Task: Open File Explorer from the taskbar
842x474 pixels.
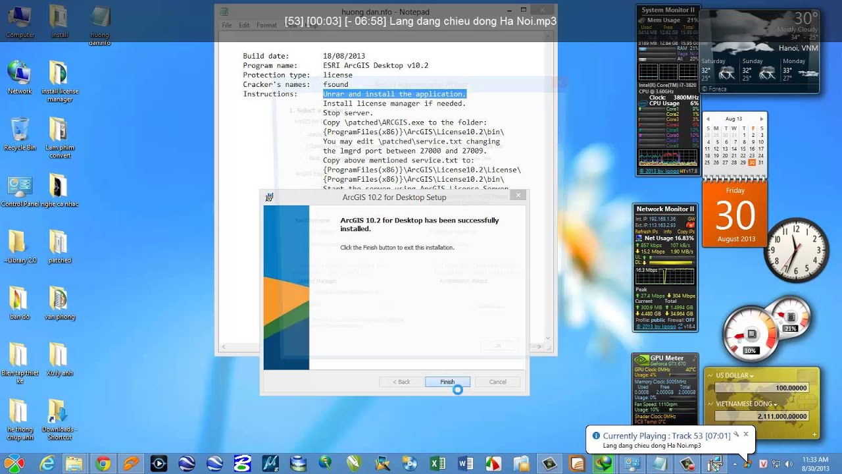Action: click(74, 463)
